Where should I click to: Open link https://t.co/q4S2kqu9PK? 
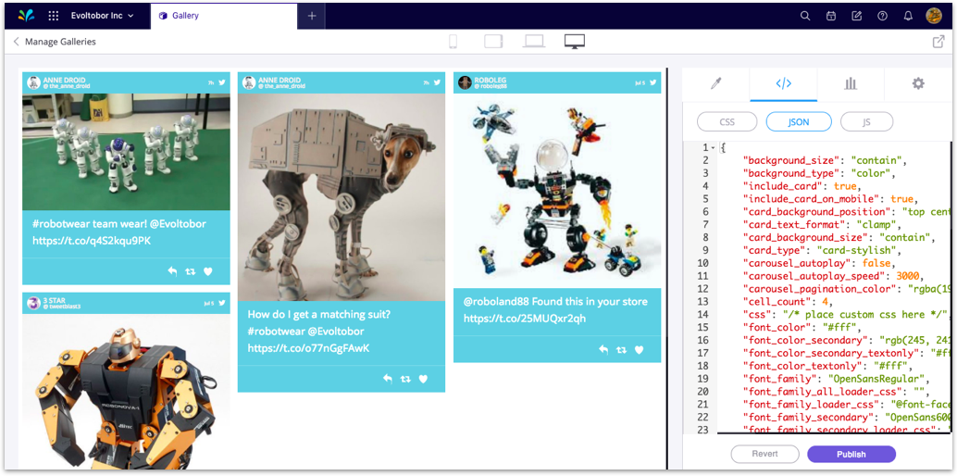click(x=92, y=241)
